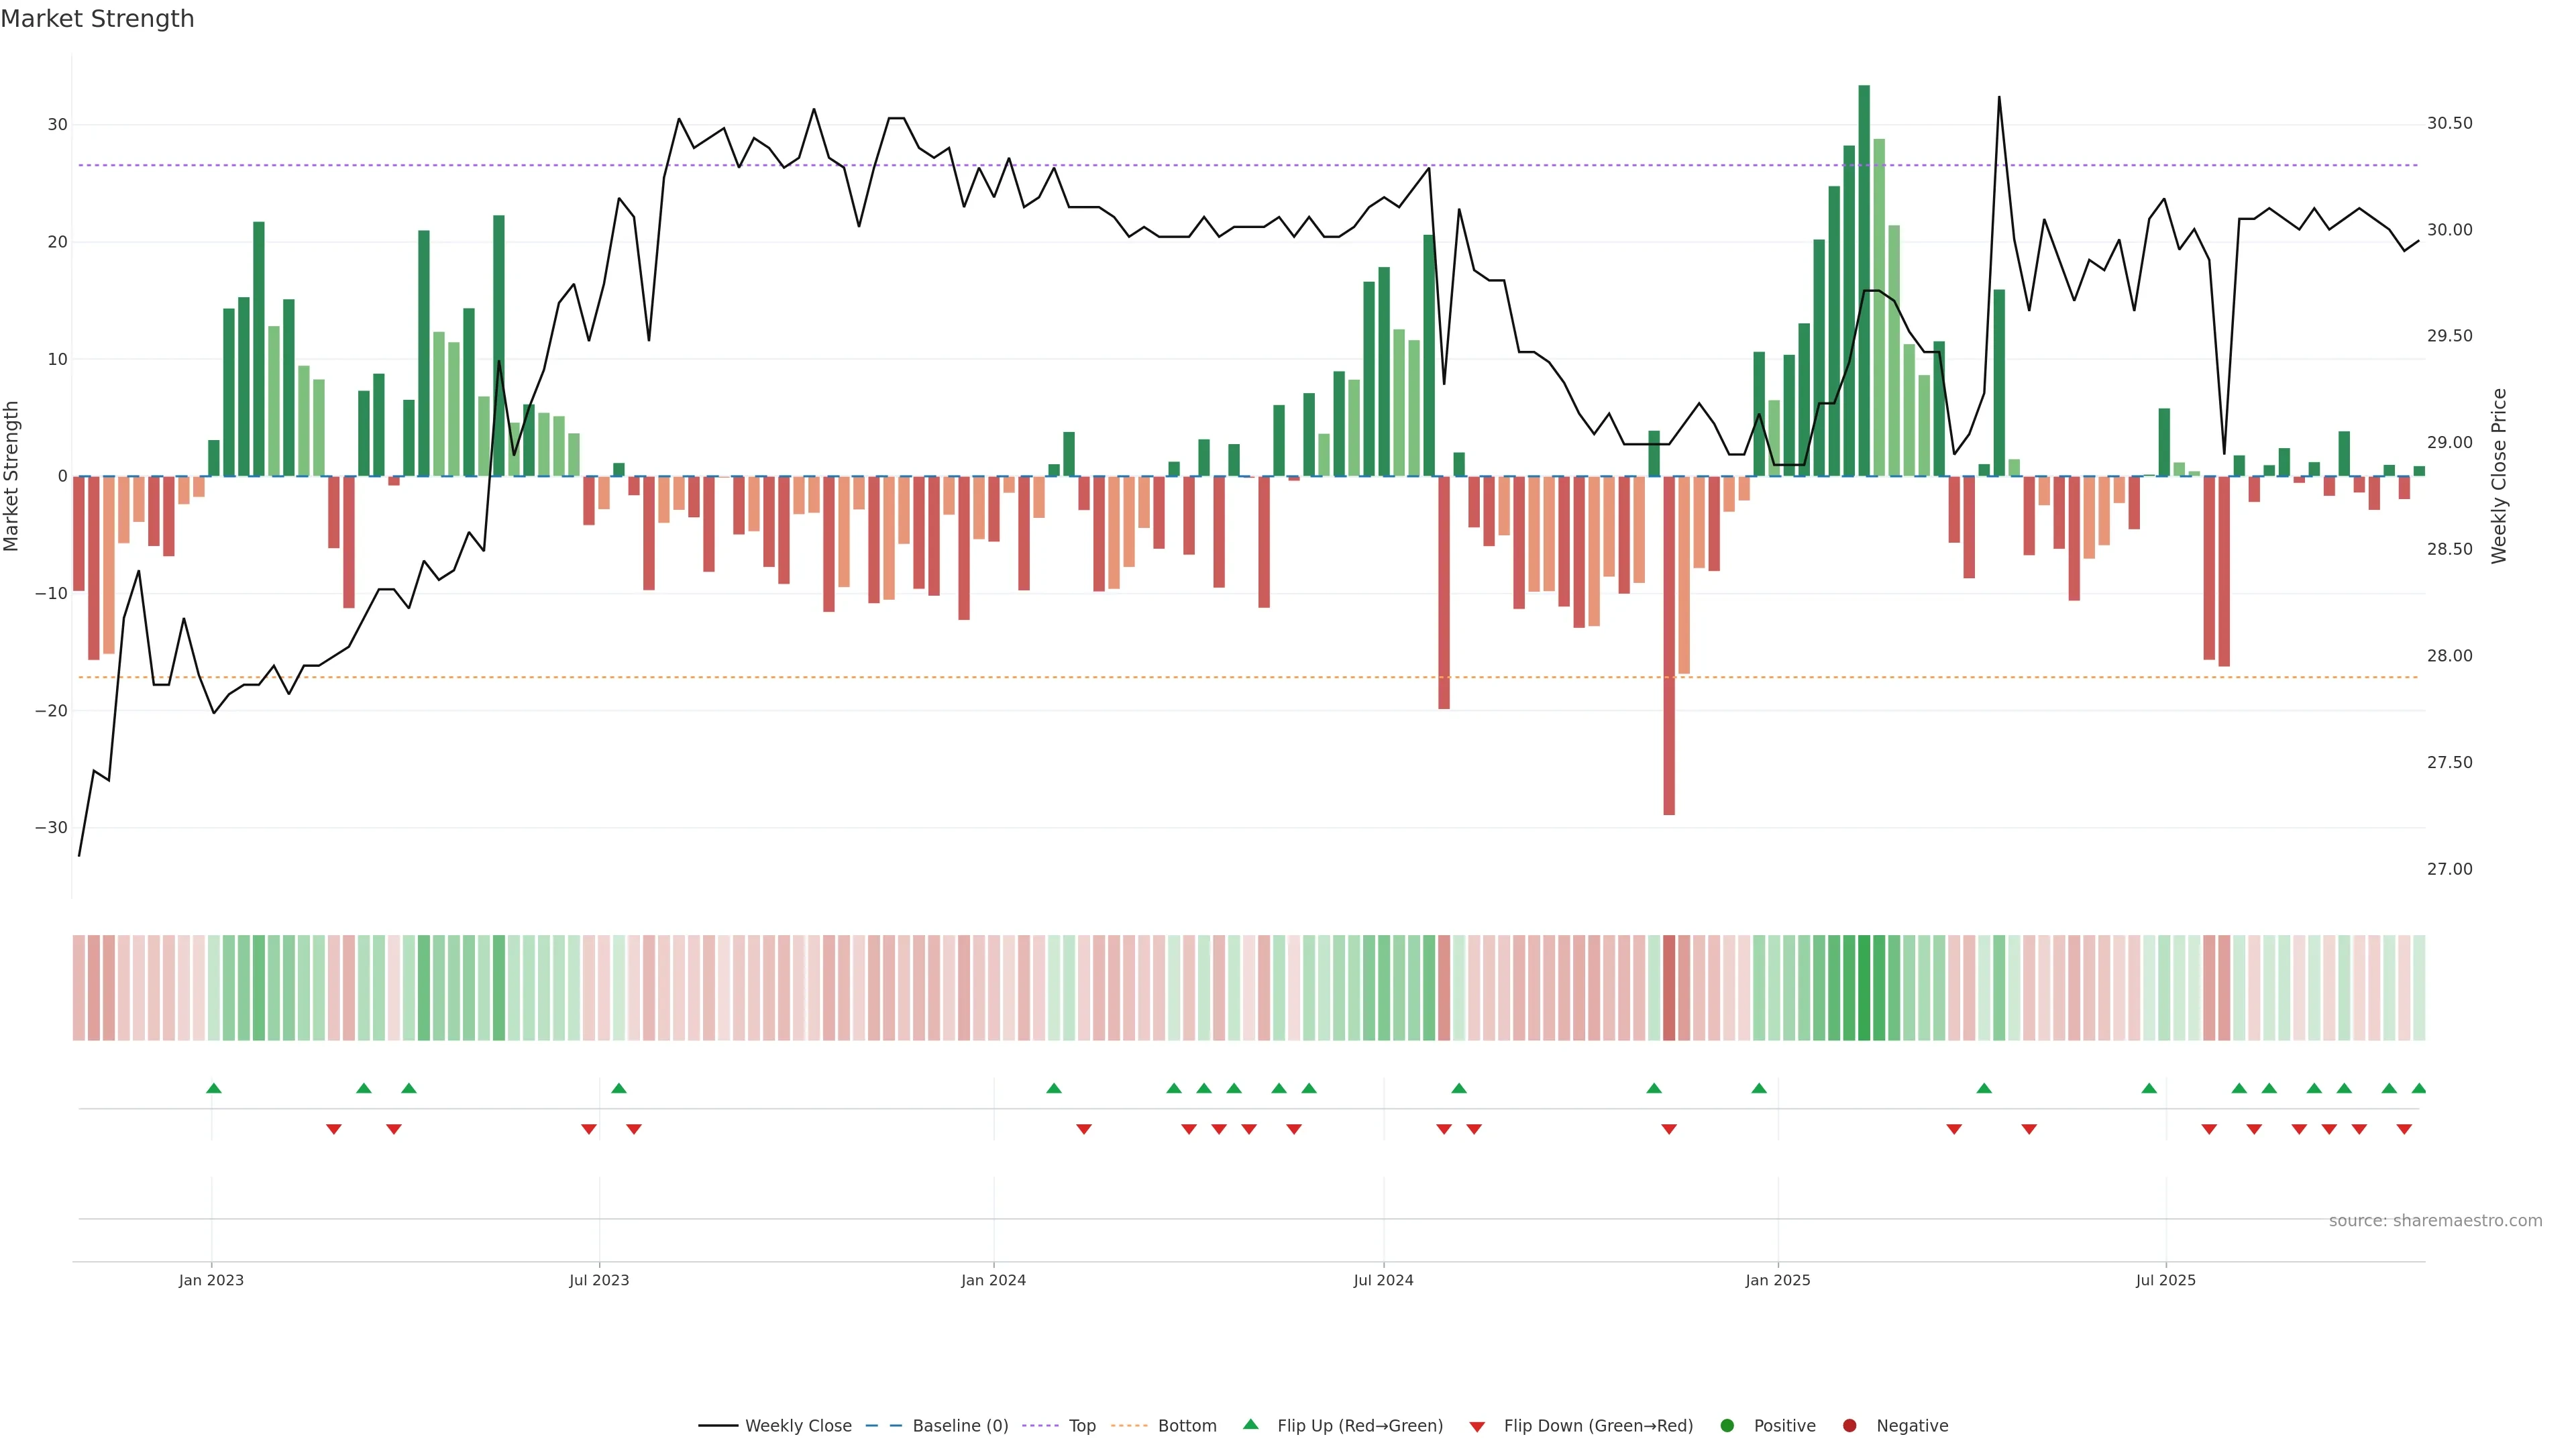The height and width of the screenshot is (1449, 2576).
Task: Click the red Flip Down legend triangle icon
Action: point(1476,1426)
